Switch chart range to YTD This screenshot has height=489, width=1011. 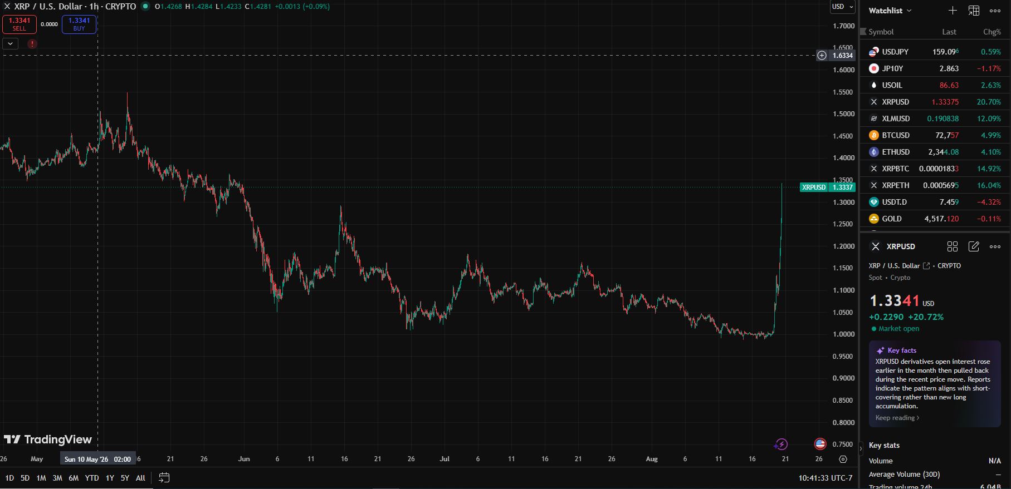tap(92, 478)
